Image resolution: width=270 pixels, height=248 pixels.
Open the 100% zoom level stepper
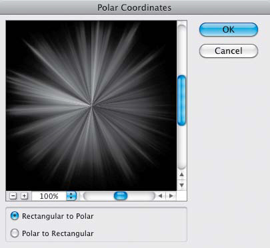pos(71,196)
